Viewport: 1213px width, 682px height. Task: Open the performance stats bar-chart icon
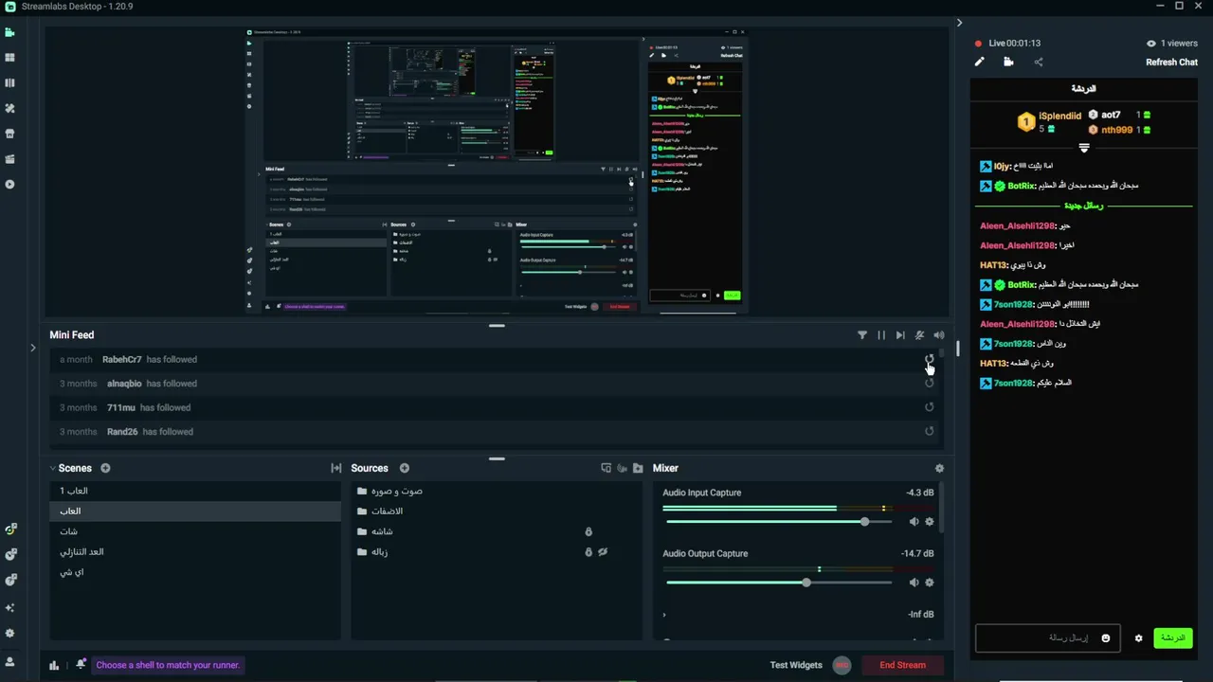[54, 665]
